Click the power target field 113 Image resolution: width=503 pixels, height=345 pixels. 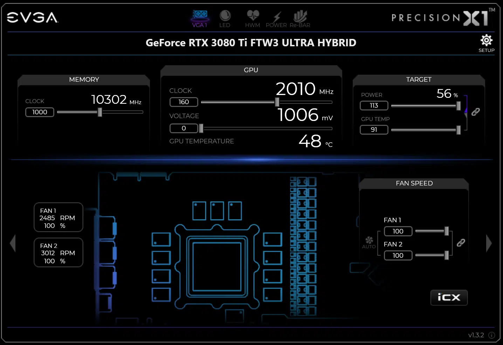tap(374, 106)
